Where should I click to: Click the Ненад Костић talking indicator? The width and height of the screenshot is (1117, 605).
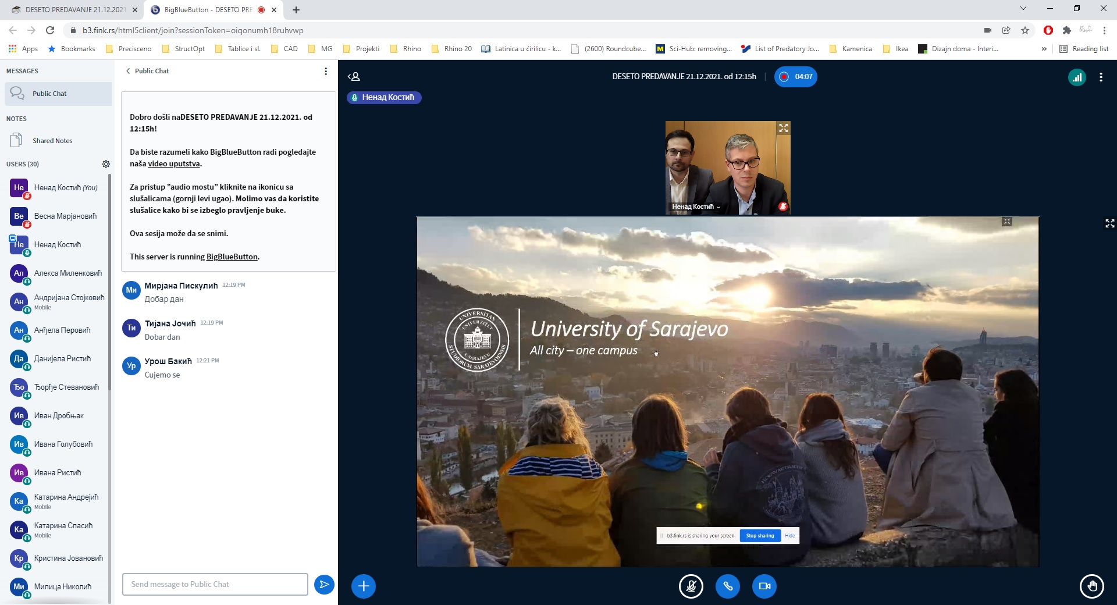pyautogui.click(x=384, y=97)
